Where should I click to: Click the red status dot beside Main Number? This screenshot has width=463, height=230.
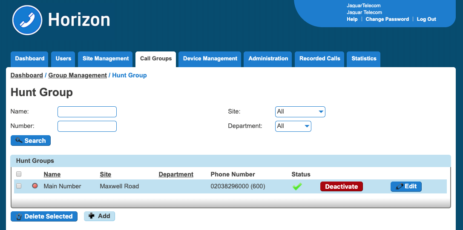tap(35, 186)
